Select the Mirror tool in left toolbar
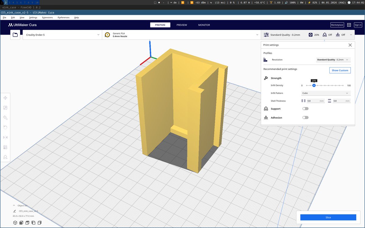Screen dimensions: 365x228 pos(5,137)
